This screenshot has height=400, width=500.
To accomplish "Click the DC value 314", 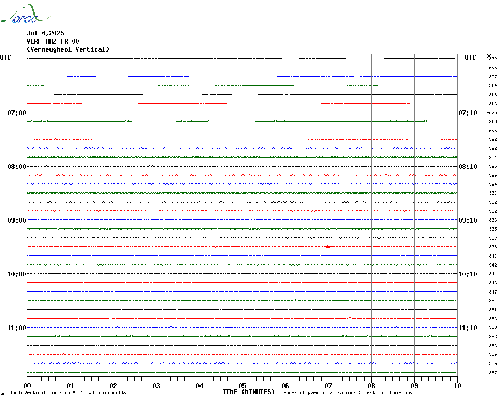I will (493, 85).
